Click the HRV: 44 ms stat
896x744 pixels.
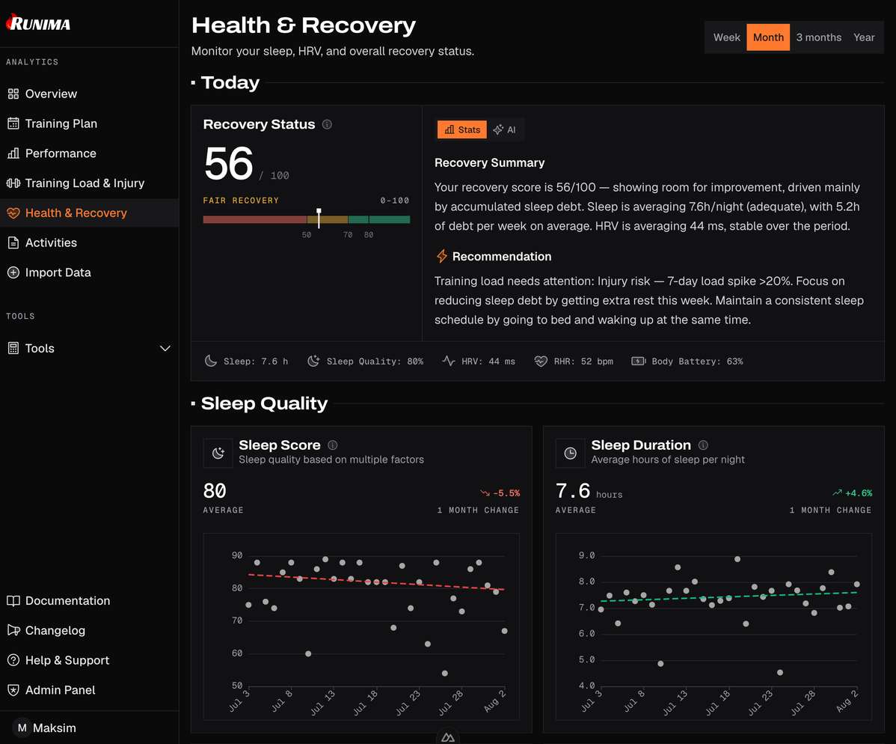[479, 361]
